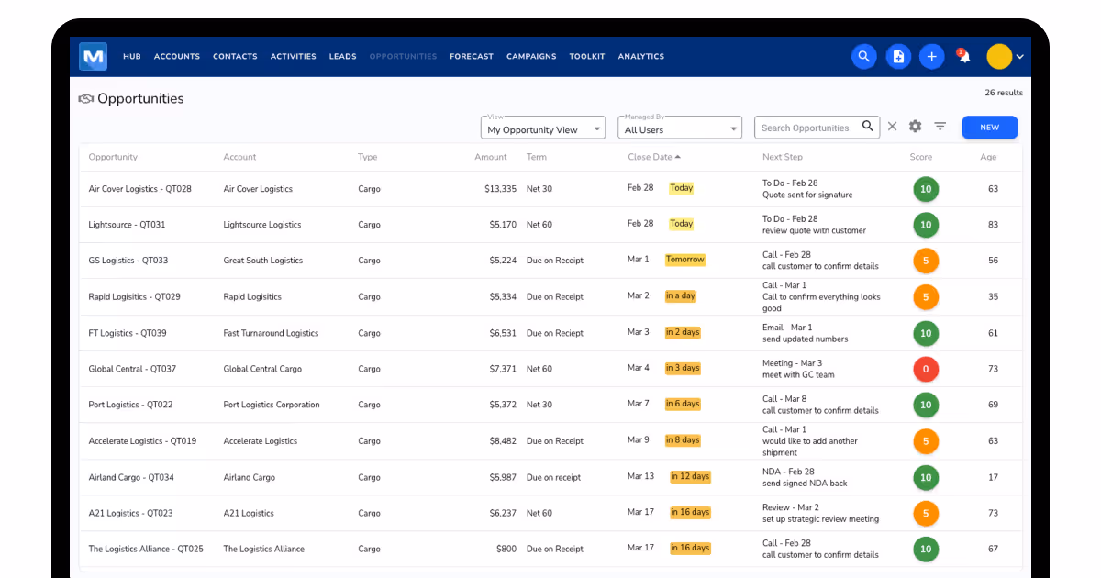This screenshot has height=578, width=1101.
Task: Click the magnifier in Search Opportunities field
Action: [x=868, y=127]
